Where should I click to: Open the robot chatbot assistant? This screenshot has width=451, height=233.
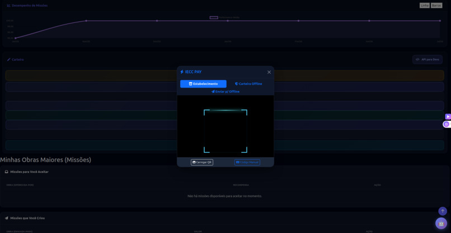pyautogui.click(x=441, y=224)
